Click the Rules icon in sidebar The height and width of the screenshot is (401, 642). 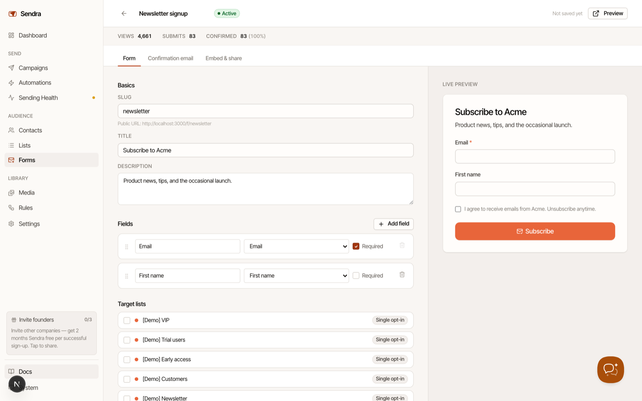12,208
